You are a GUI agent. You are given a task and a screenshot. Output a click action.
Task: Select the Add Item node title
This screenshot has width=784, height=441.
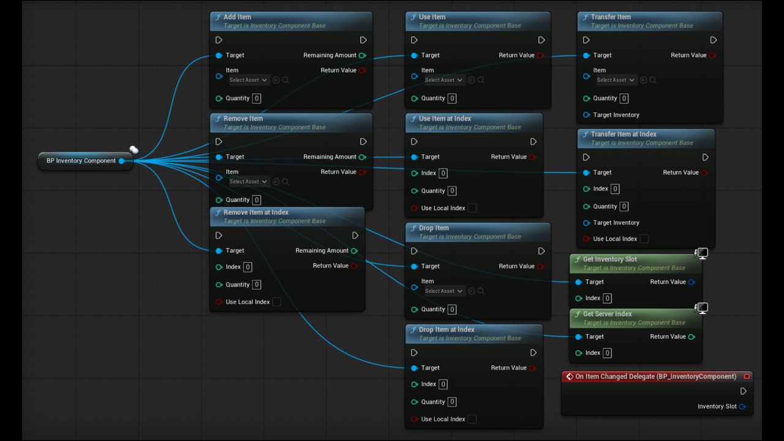[237, 17]
